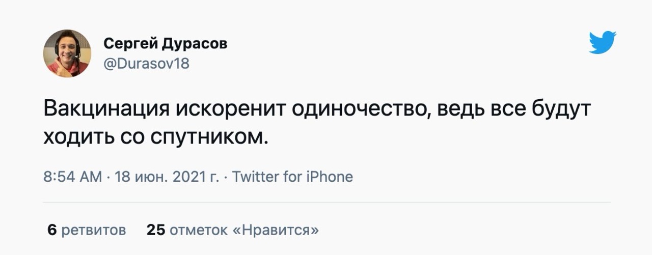Click the Twitter bird logo
The image size is (652, 255).
coord(603,43)
